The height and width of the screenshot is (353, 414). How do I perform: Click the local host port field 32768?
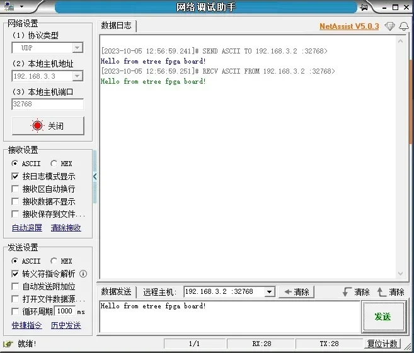47,104
